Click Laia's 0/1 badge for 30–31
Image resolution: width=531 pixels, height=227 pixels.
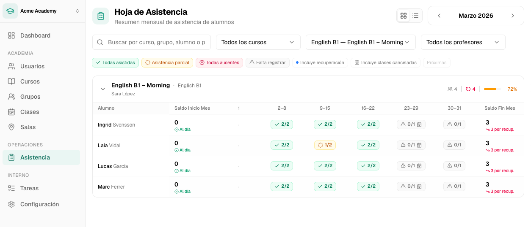click(x=454, y=145)
